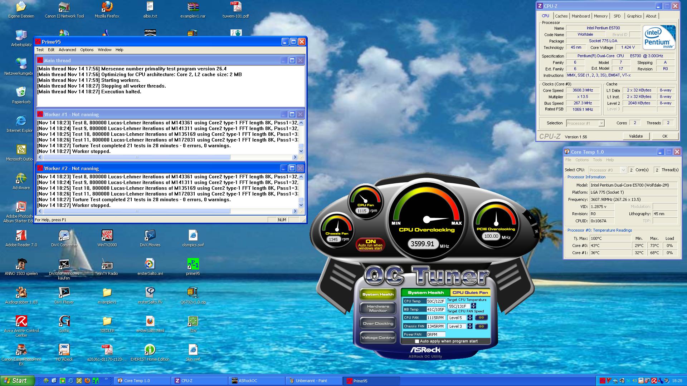
Task: Open SIW desktop shortcut
Action: click(193, 324)
